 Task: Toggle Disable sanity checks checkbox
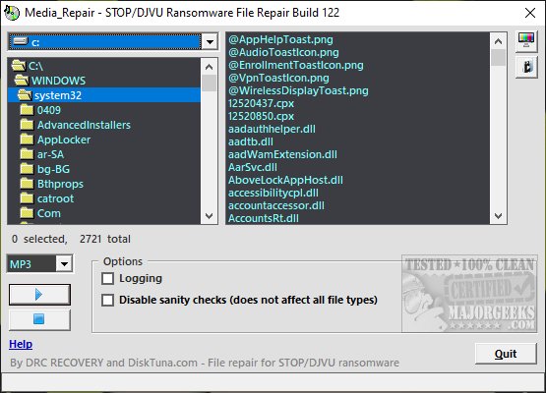coord(107,300)
